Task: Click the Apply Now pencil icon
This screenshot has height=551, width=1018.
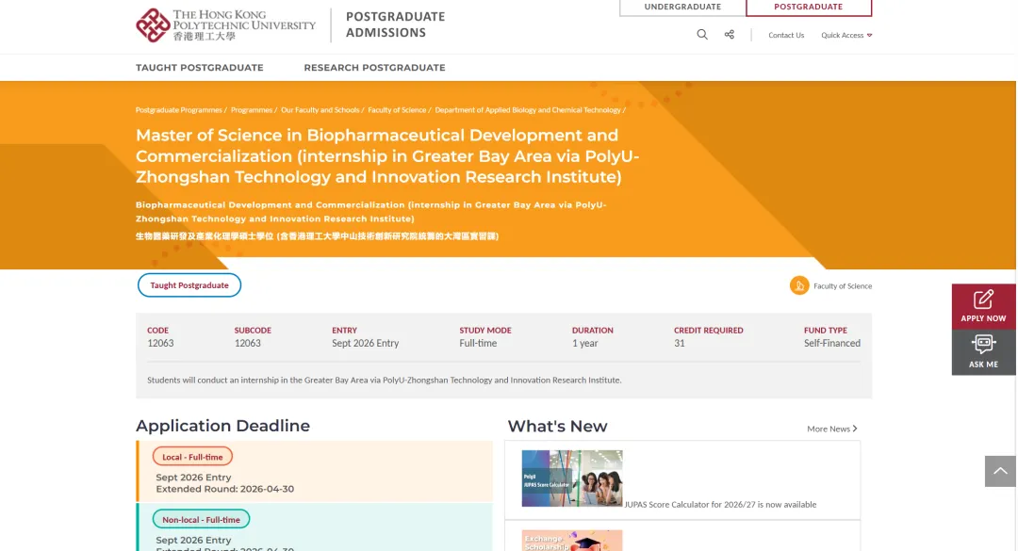Action: point(983,300)
